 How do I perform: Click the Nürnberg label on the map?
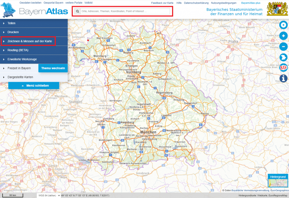pos(134,72)
